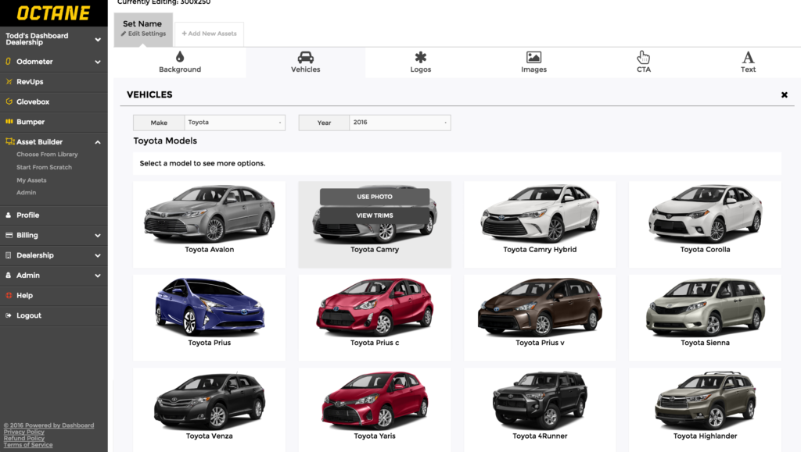Click the Help lifebuoy icon
This screenshot has width=801, height=452.
(x=9, y=295)
